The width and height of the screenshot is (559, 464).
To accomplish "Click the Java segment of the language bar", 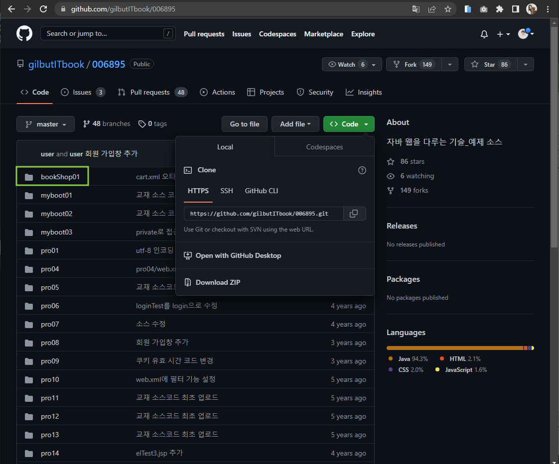I will pos(455,348).
